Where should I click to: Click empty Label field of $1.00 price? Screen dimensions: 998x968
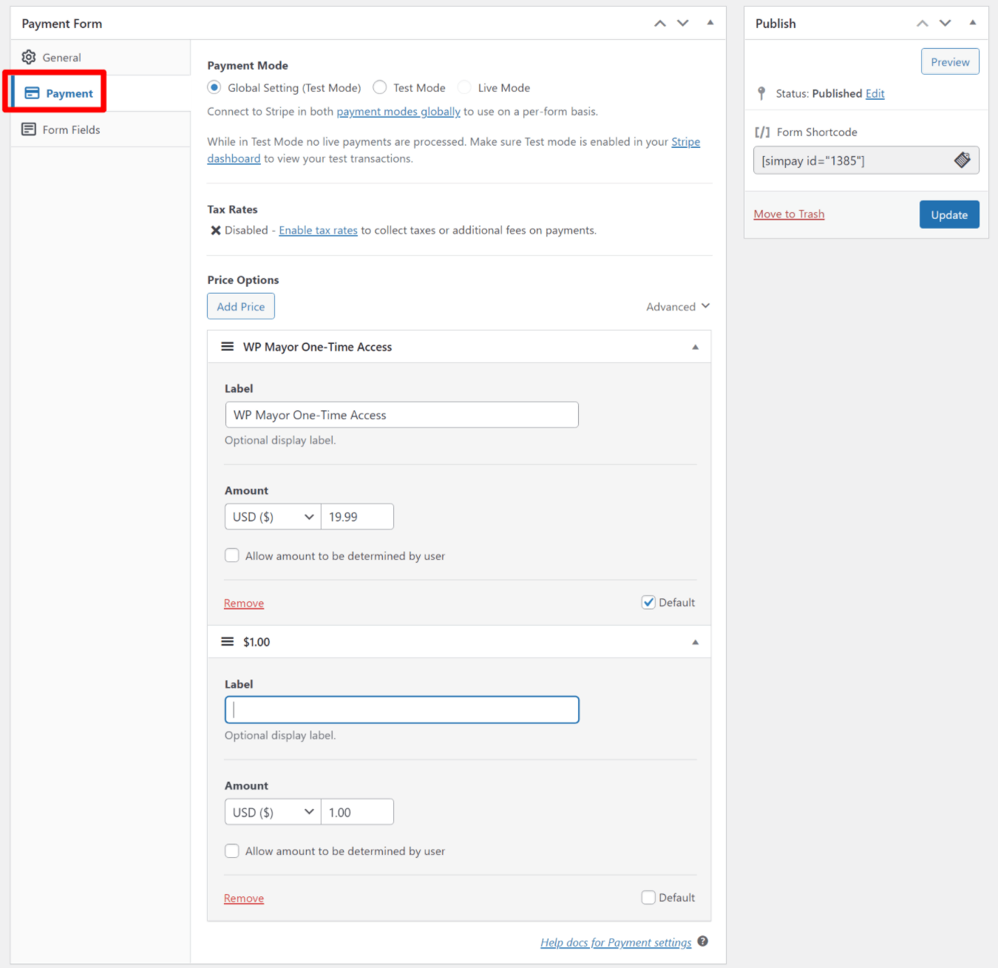(x=401, y=710)
